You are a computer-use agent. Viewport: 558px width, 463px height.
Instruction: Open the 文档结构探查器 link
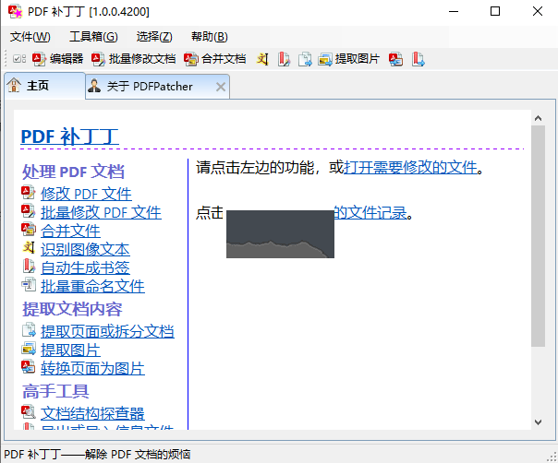[x=92, y=413]
